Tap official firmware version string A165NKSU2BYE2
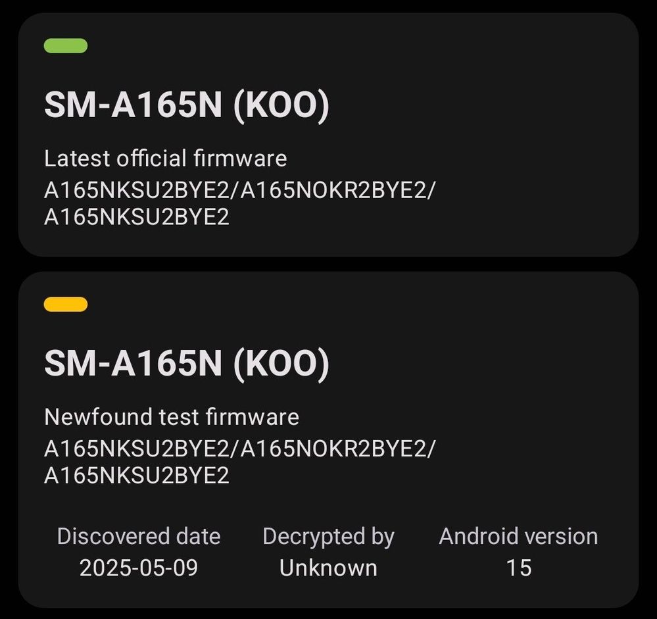Screen dimensions: 657x619 (137, 191)
